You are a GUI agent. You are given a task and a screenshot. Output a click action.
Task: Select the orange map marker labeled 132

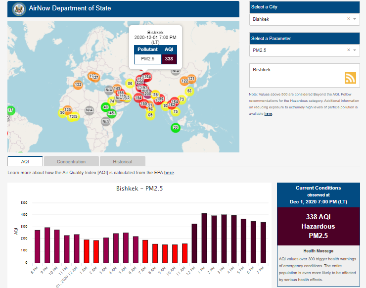(x=78, y=85)
